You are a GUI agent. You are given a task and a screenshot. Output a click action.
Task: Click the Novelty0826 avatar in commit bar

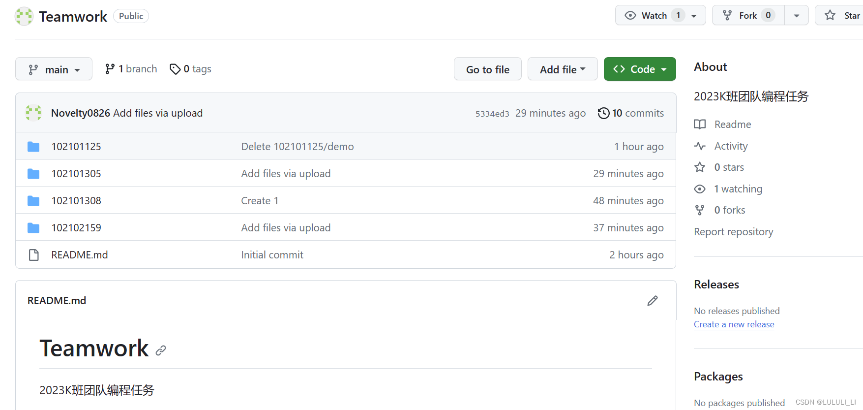coord(33,113)
